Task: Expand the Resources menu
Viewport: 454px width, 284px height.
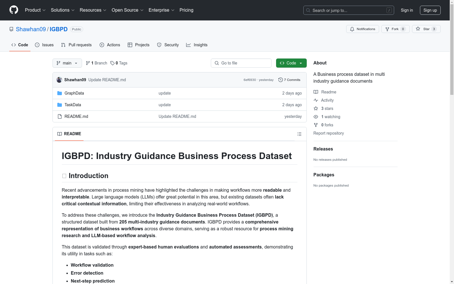Action: [x=93, y=10]
